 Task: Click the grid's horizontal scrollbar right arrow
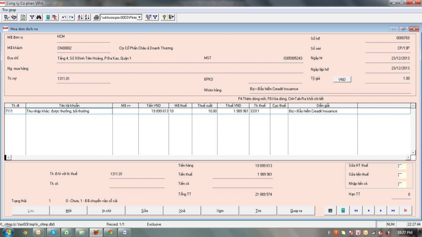pyautogui.click(x=408, y=158)
